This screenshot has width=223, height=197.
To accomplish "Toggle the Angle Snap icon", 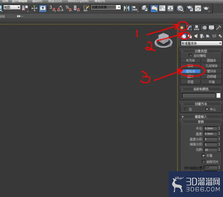I will coord(60,8).
